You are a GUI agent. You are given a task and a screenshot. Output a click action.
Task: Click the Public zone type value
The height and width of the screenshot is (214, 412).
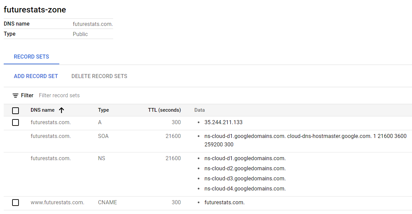pyautogui.click(x=80, y=34)
